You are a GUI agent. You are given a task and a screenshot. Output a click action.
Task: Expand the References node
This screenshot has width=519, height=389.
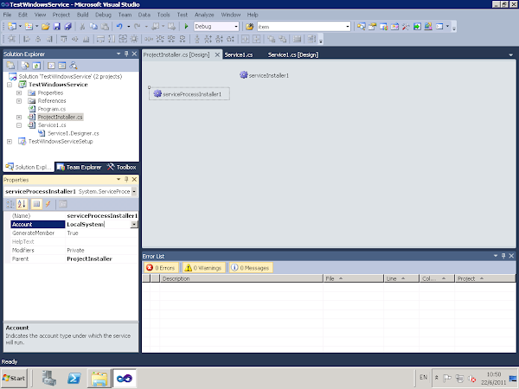coord(19,101)
